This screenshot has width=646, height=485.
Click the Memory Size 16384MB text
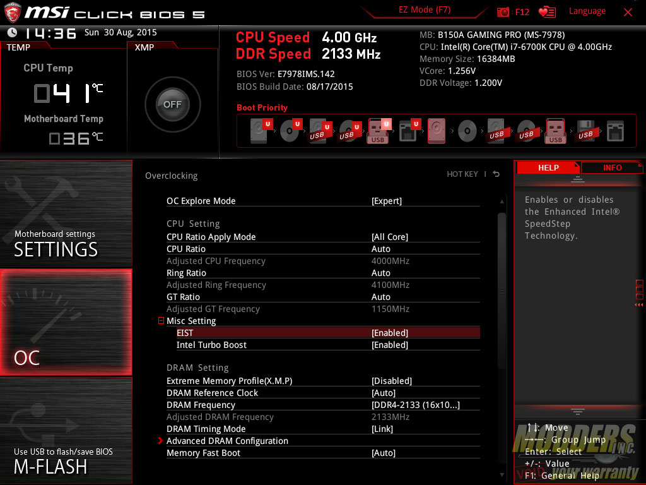tap(467, 59)
